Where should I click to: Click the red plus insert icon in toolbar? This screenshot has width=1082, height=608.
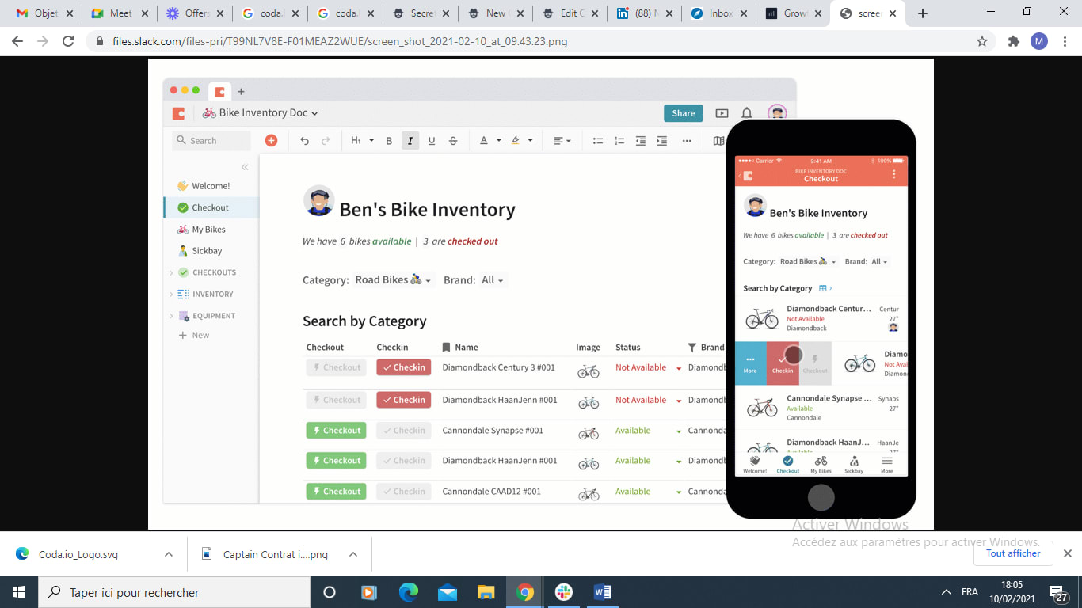pyautogui.click(x=271, y=140)
